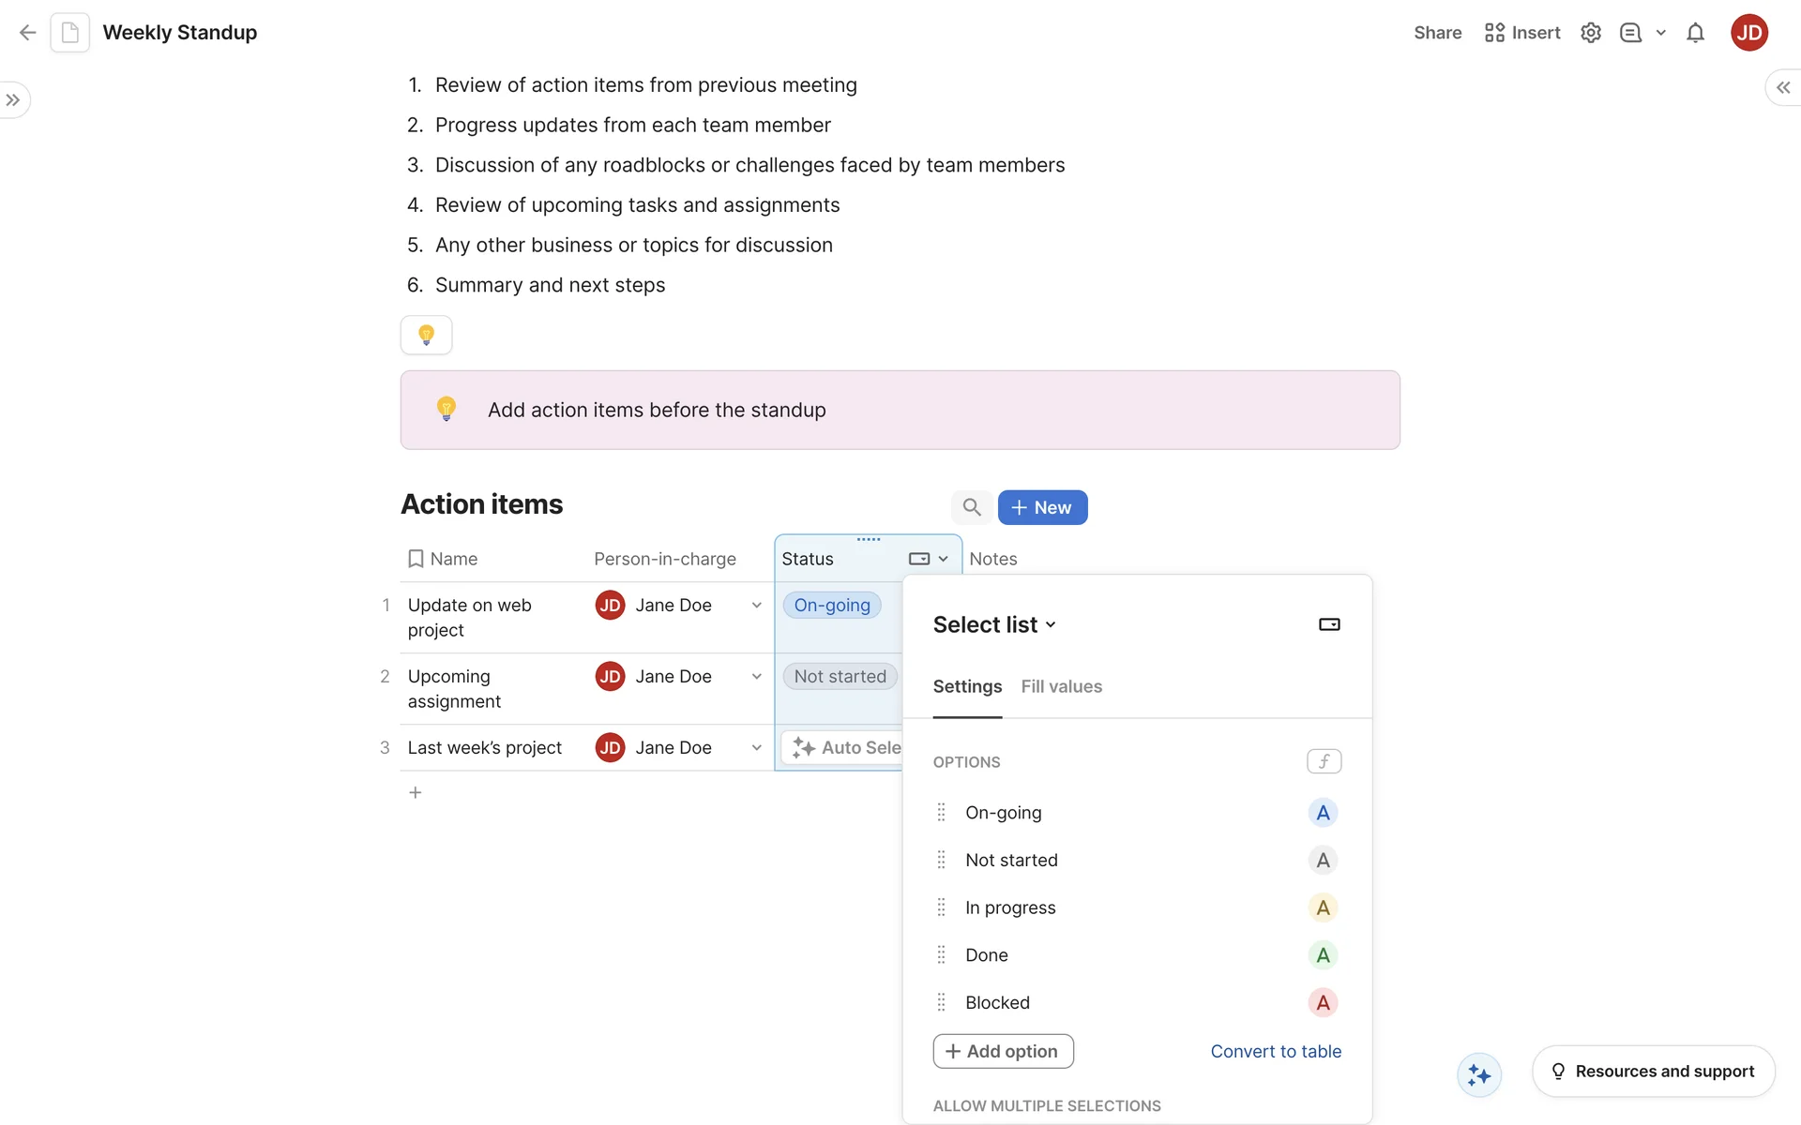Open the notifications bell
The height and width of the screenshot is (1125, 1801).
pos(1694,33)
